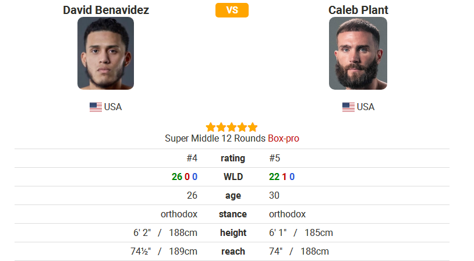The image size is (474, 261).
Task: Click the WLD row label
Action: click(233, 177)
